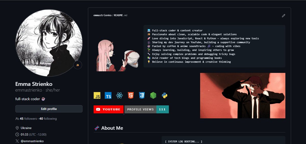Screen dimensions: 306x144
Task: Click the people icon beside followers
Action: [17, 119]
